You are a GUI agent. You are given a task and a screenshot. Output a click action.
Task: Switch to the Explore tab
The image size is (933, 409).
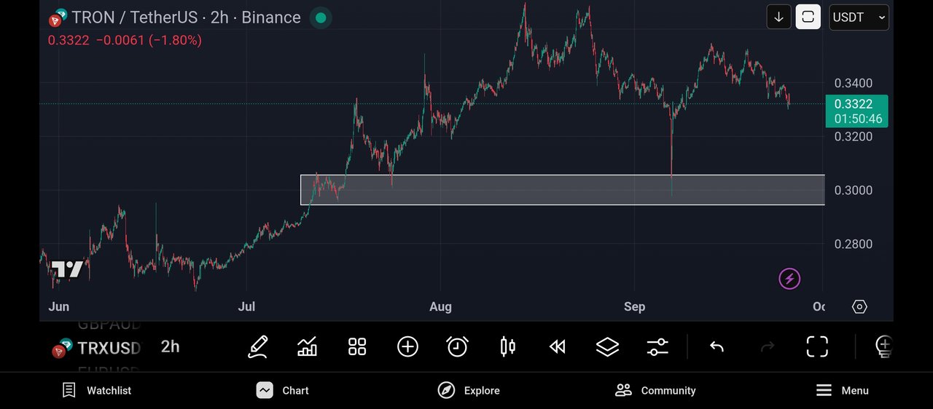pos(469,391)
